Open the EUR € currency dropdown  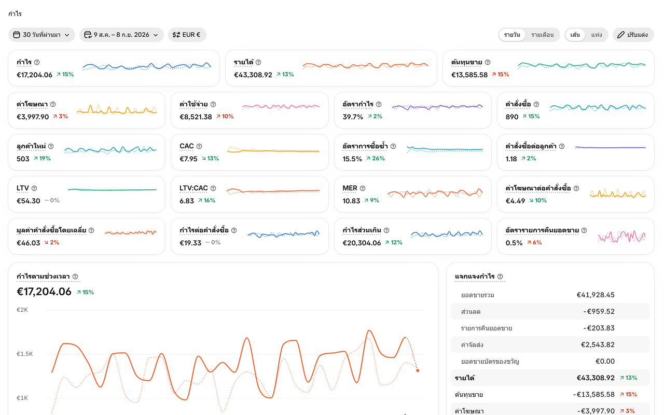pyautogui.click(x=187, y=35)
